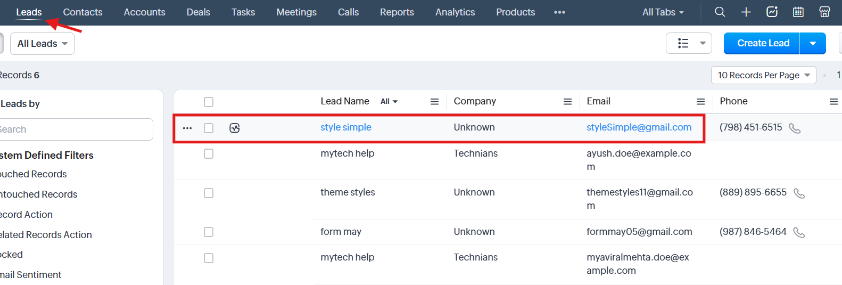Select the Record Action filter
Screen dimensions: 842x285
[x=27, y=215]
